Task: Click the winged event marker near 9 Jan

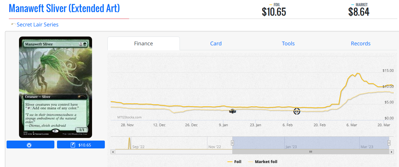Action: tap(233, 111)
